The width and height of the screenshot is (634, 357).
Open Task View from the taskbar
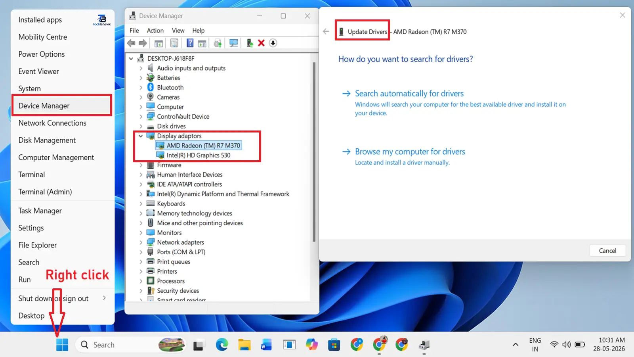point(198,345)
